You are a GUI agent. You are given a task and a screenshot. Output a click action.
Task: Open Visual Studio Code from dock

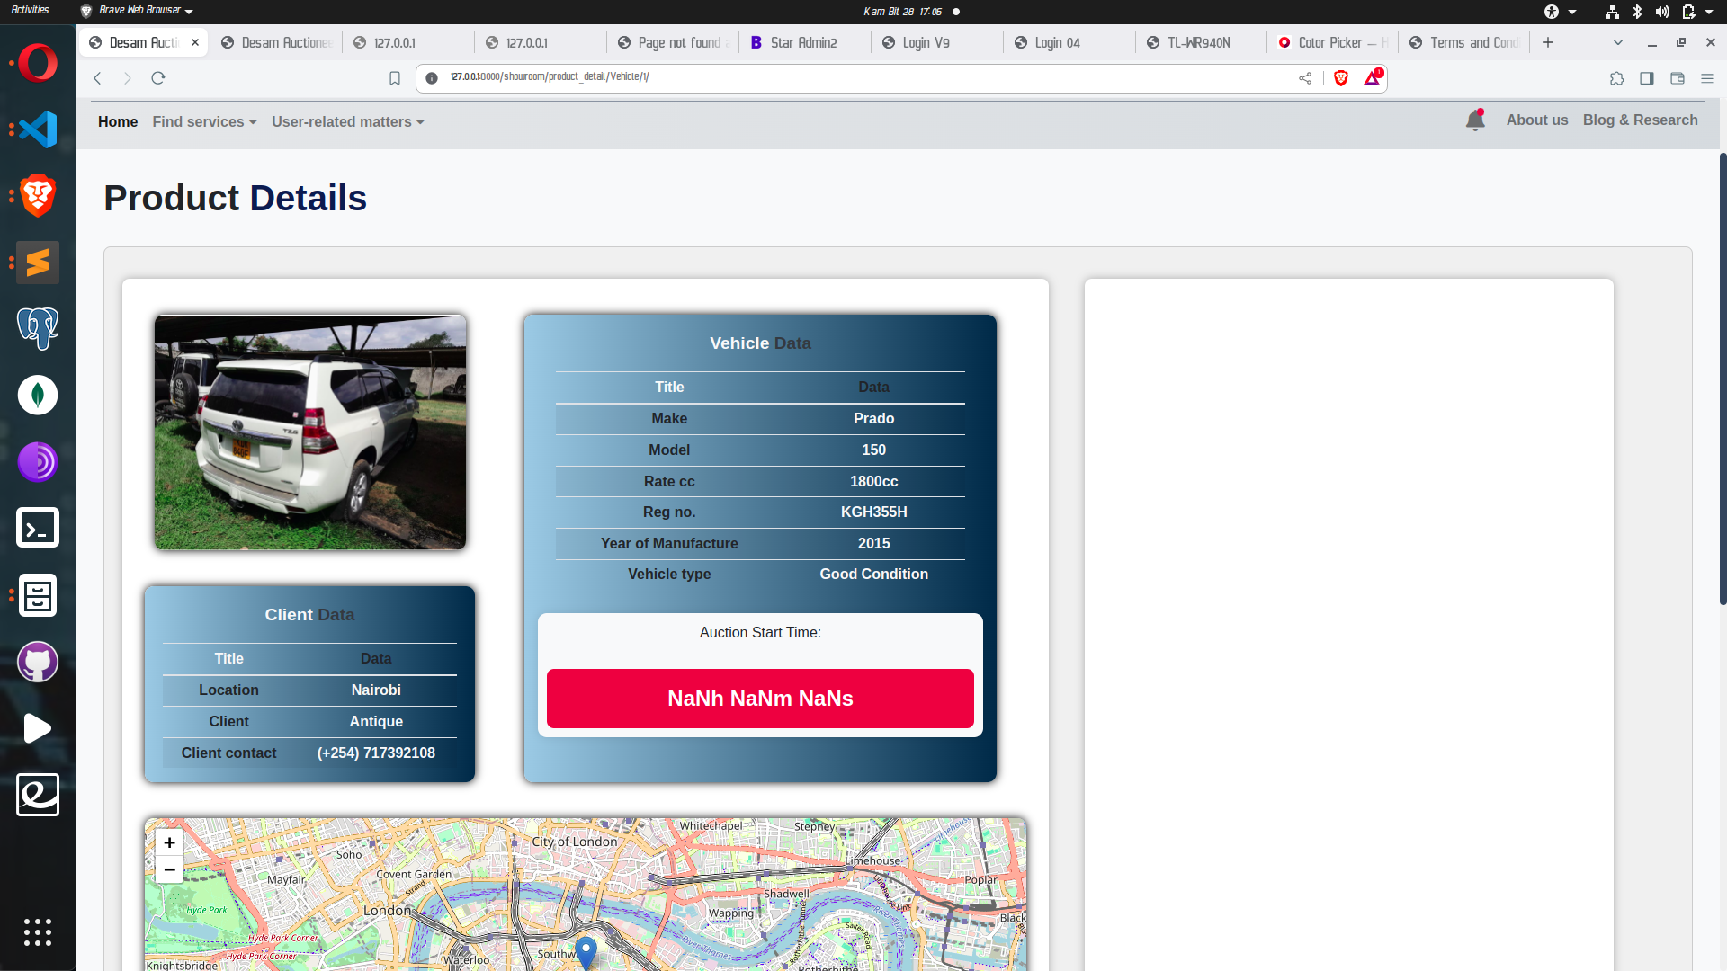[x=38, y=129]
